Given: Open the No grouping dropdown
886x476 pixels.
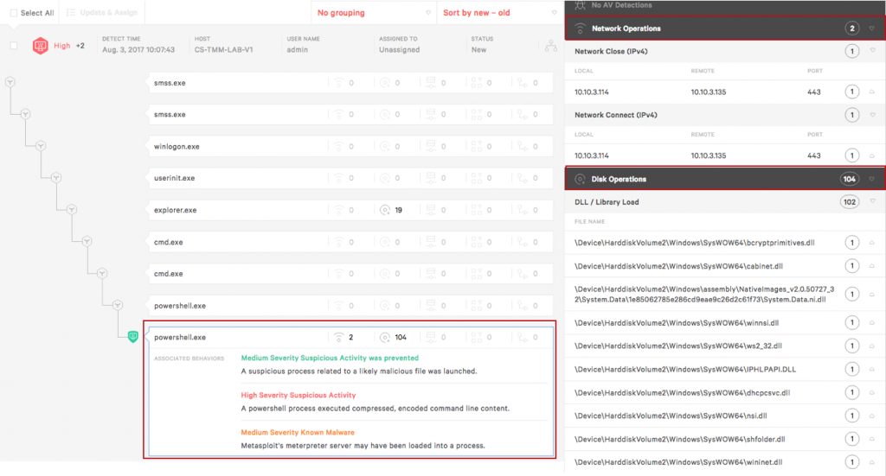Looking at the screenshot, I should (x=374, y=12).
